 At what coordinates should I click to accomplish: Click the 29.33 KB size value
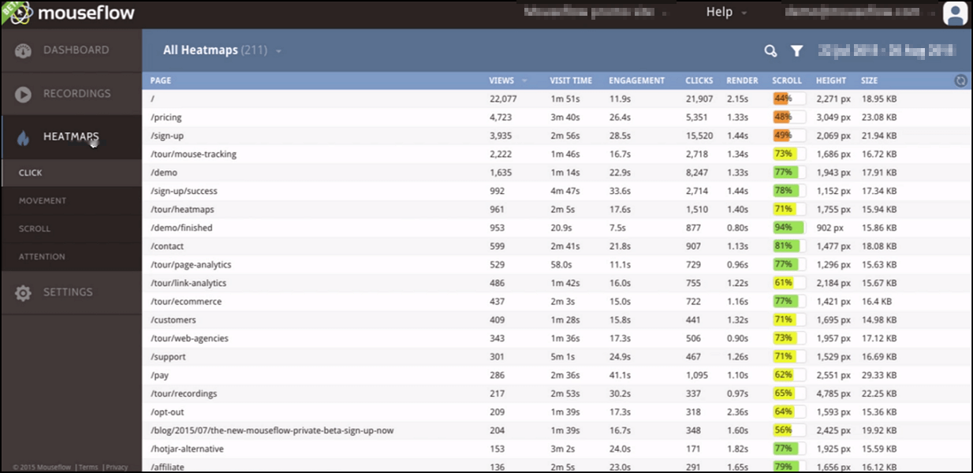click(x=879, y=375)
